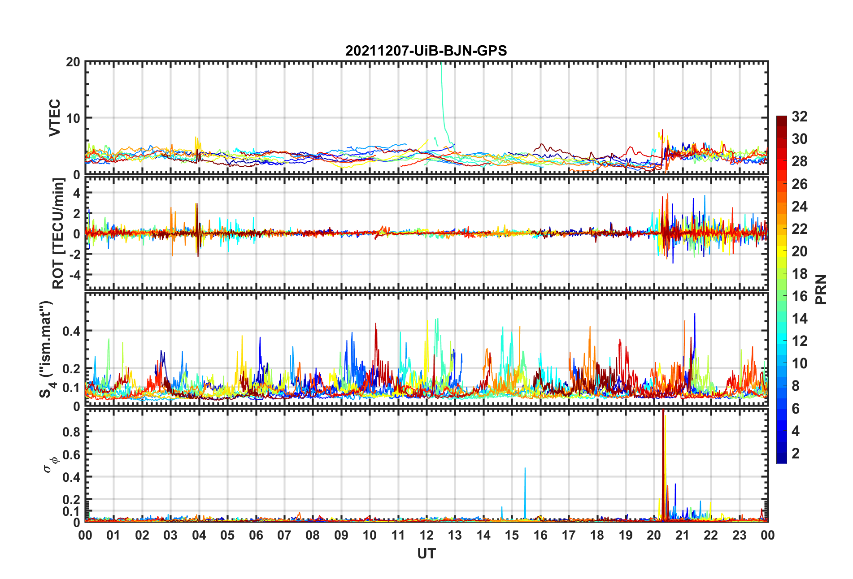The image size is (853, 579).
Task: Click x-axis hour tick 23
Action: [740, 535]
